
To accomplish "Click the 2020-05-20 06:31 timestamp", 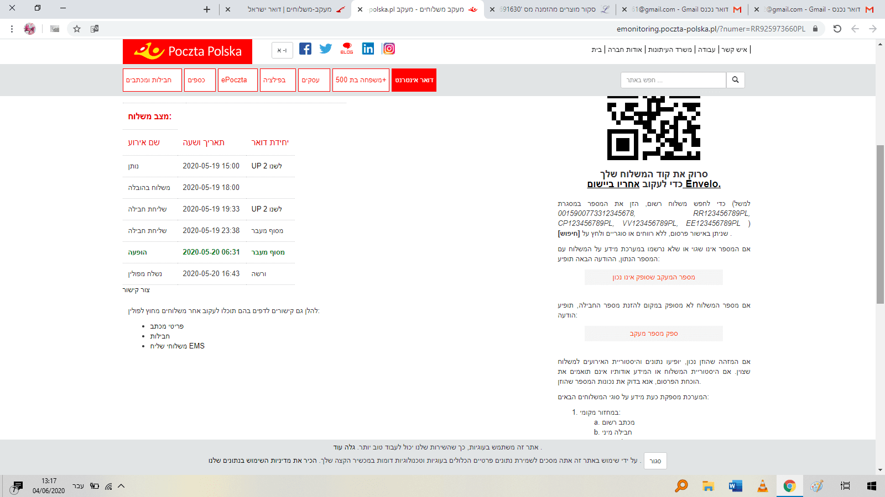I will [x=211, y=252].
